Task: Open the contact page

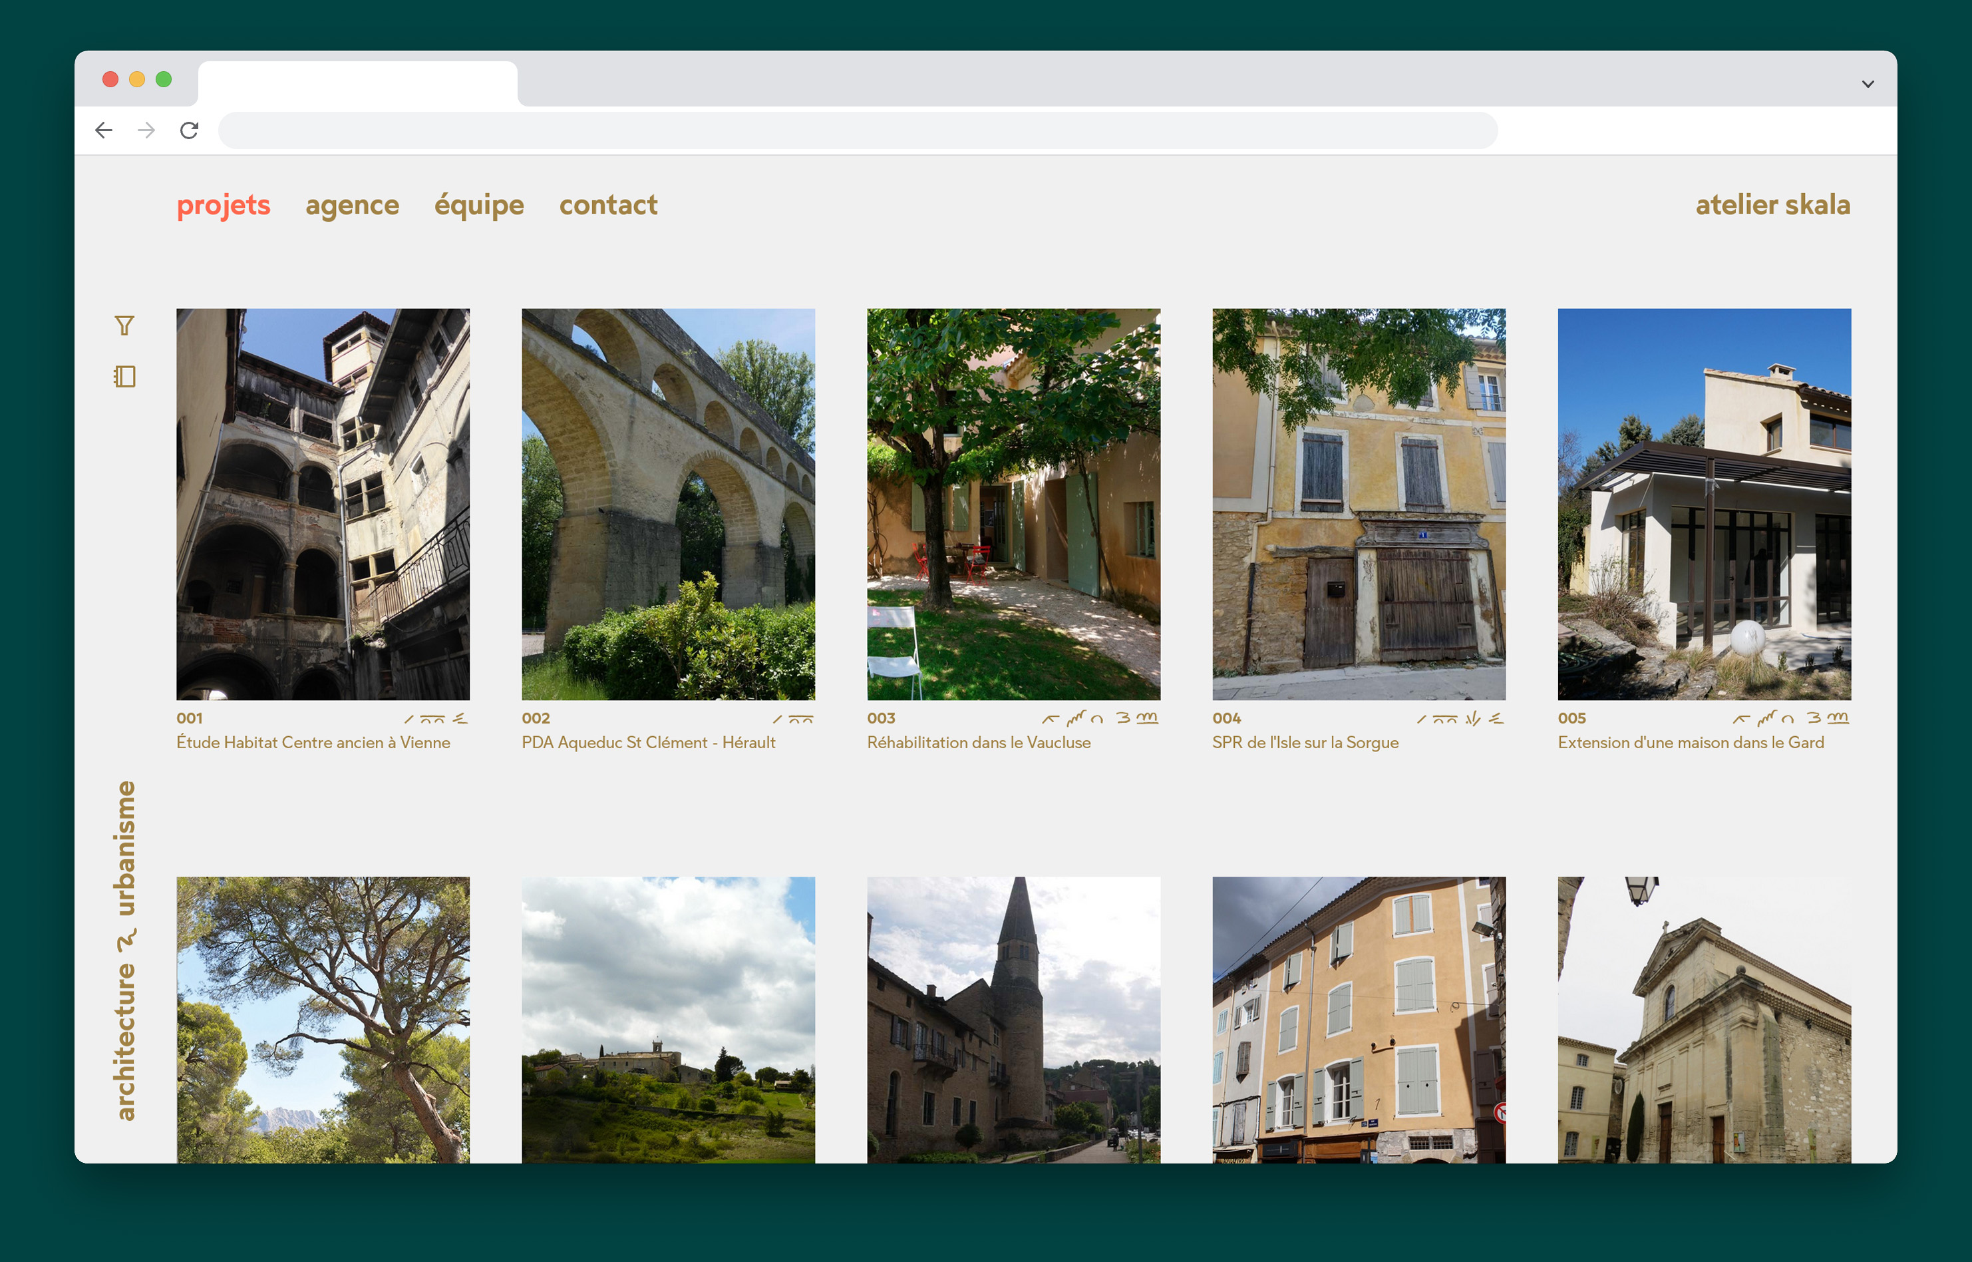Action: coord(609,205)
